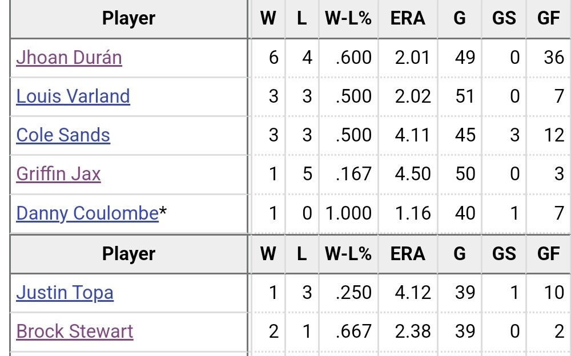Open the Danny Coulombe link
Screen dimensions: 571x356
87,213
